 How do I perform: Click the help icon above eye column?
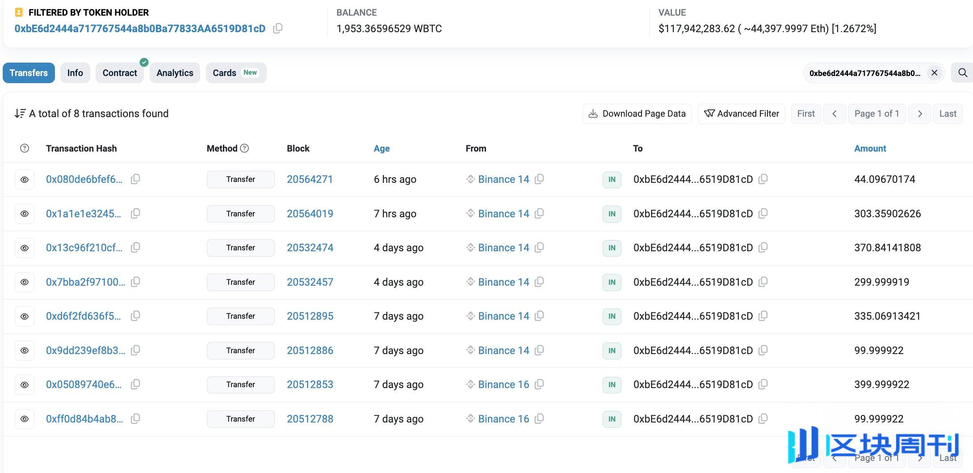[x=25, y=148]
